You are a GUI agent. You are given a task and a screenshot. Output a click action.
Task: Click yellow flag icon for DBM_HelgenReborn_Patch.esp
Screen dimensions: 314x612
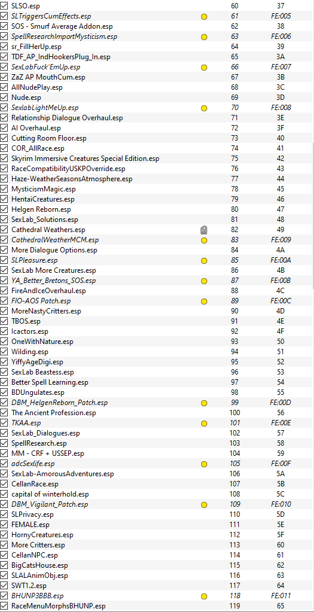(204, 403)
